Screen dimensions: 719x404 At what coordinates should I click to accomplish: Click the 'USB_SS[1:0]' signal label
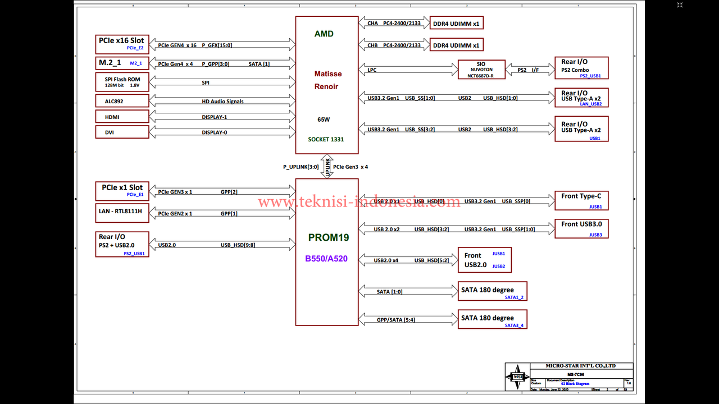420,98
